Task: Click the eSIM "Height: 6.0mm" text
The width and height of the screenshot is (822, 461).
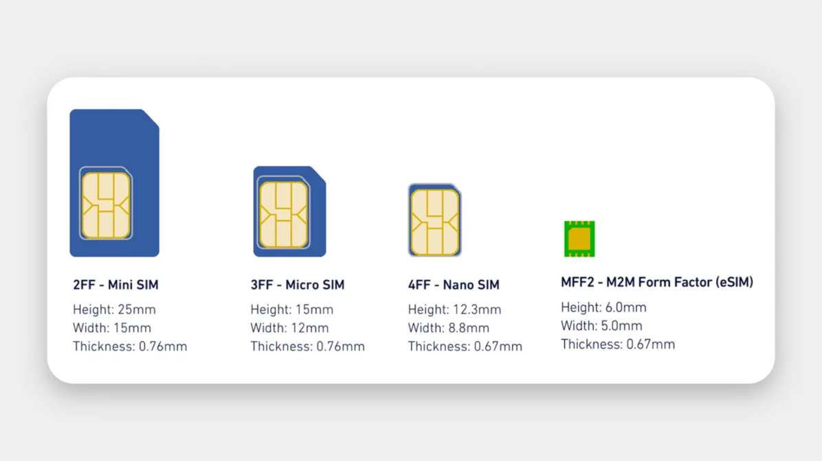Action: click(x=603, y=307)
